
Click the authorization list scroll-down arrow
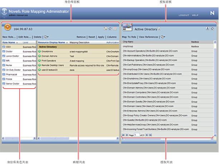(x=215, y=135)
